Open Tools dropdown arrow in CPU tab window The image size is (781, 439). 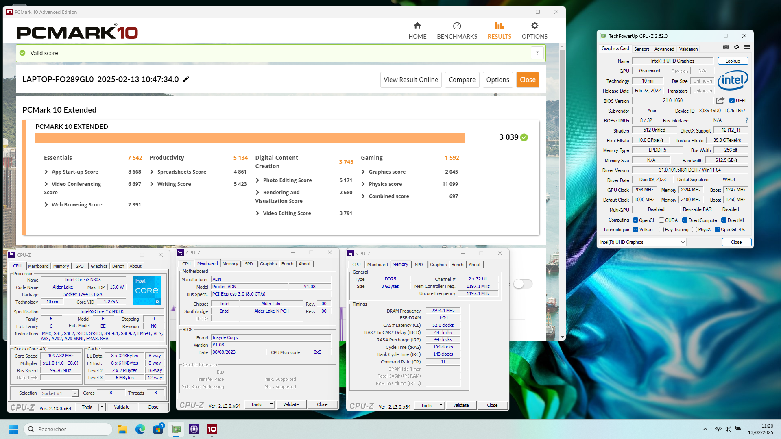pos(102,407)
